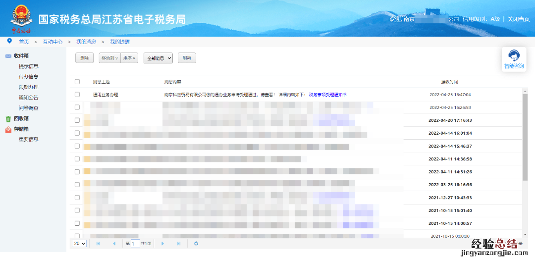535x262 pixels.
Task: Go to first page with pagination icon
Action: point(98,244)
